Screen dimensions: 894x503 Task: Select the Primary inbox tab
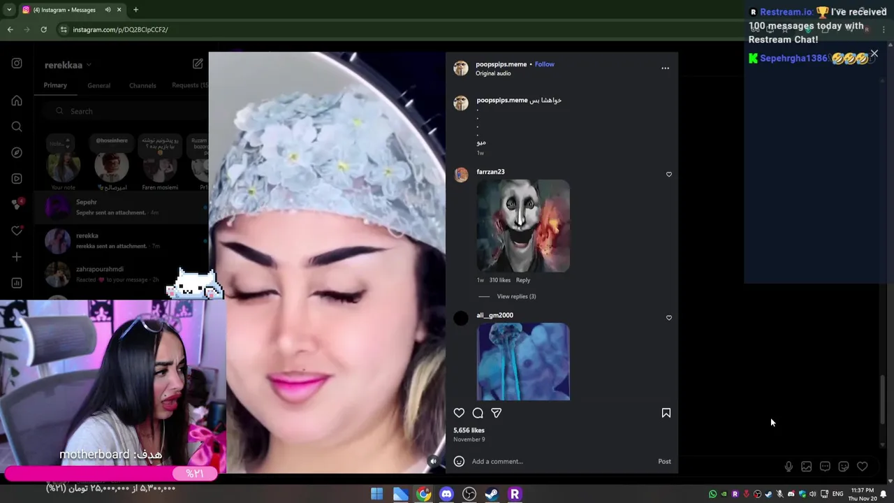point(55,85)
